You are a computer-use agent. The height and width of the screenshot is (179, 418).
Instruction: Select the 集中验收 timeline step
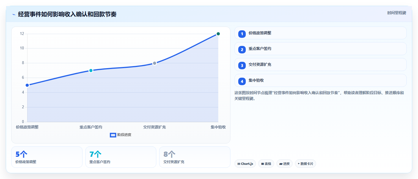[x=320, y=81]
